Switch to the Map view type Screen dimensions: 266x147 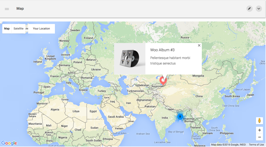coord(7,29)
